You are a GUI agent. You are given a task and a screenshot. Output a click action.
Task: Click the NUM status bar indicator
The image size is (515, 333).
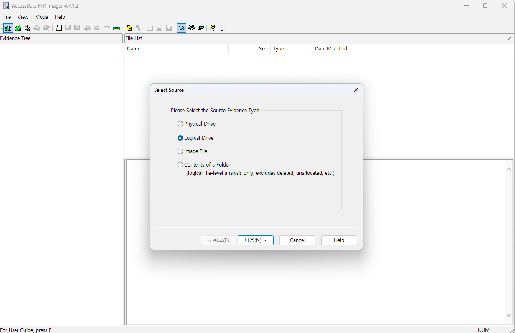[484, 330]
